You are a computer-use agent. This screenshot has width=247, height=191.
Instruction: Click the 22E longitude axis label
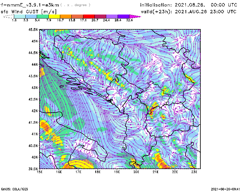[x=175, y=172]
